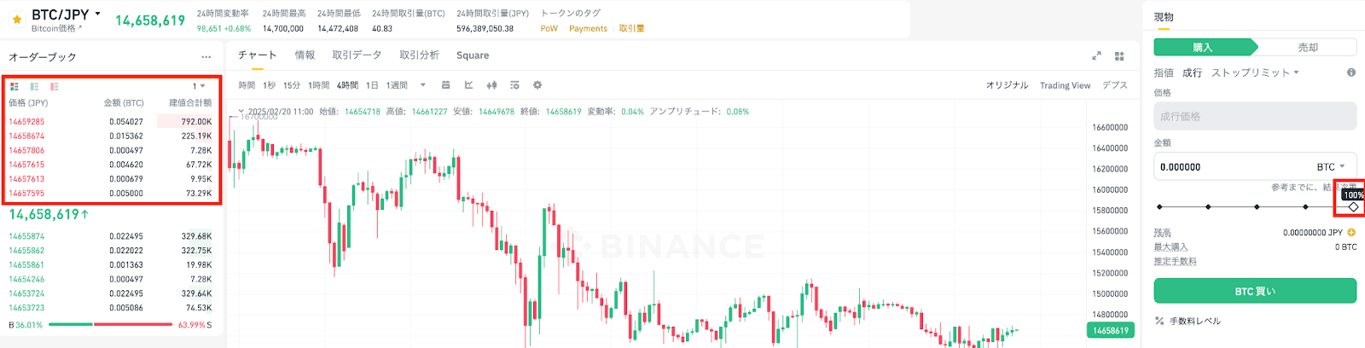Switch to the 購入 (buy) side
Image resolution: width=1365 pixels, height=348 pixels.
click(x=1203, y=48)
